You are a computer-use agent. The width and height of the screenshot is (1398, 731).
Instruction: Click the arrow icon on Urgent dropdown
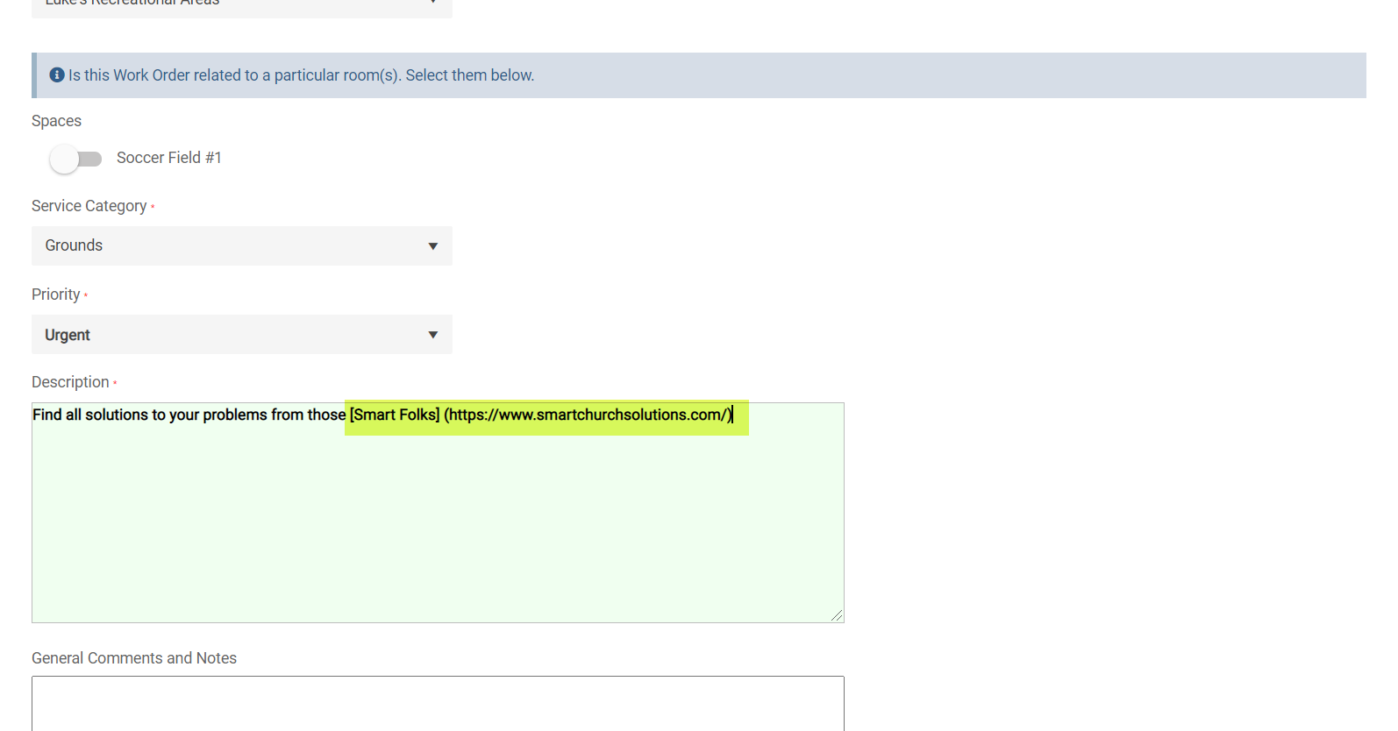tap(432, 335)
